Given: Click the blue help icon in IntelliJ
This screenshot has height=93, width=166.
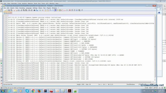Looking at the screenshot, I should (159, 13).
